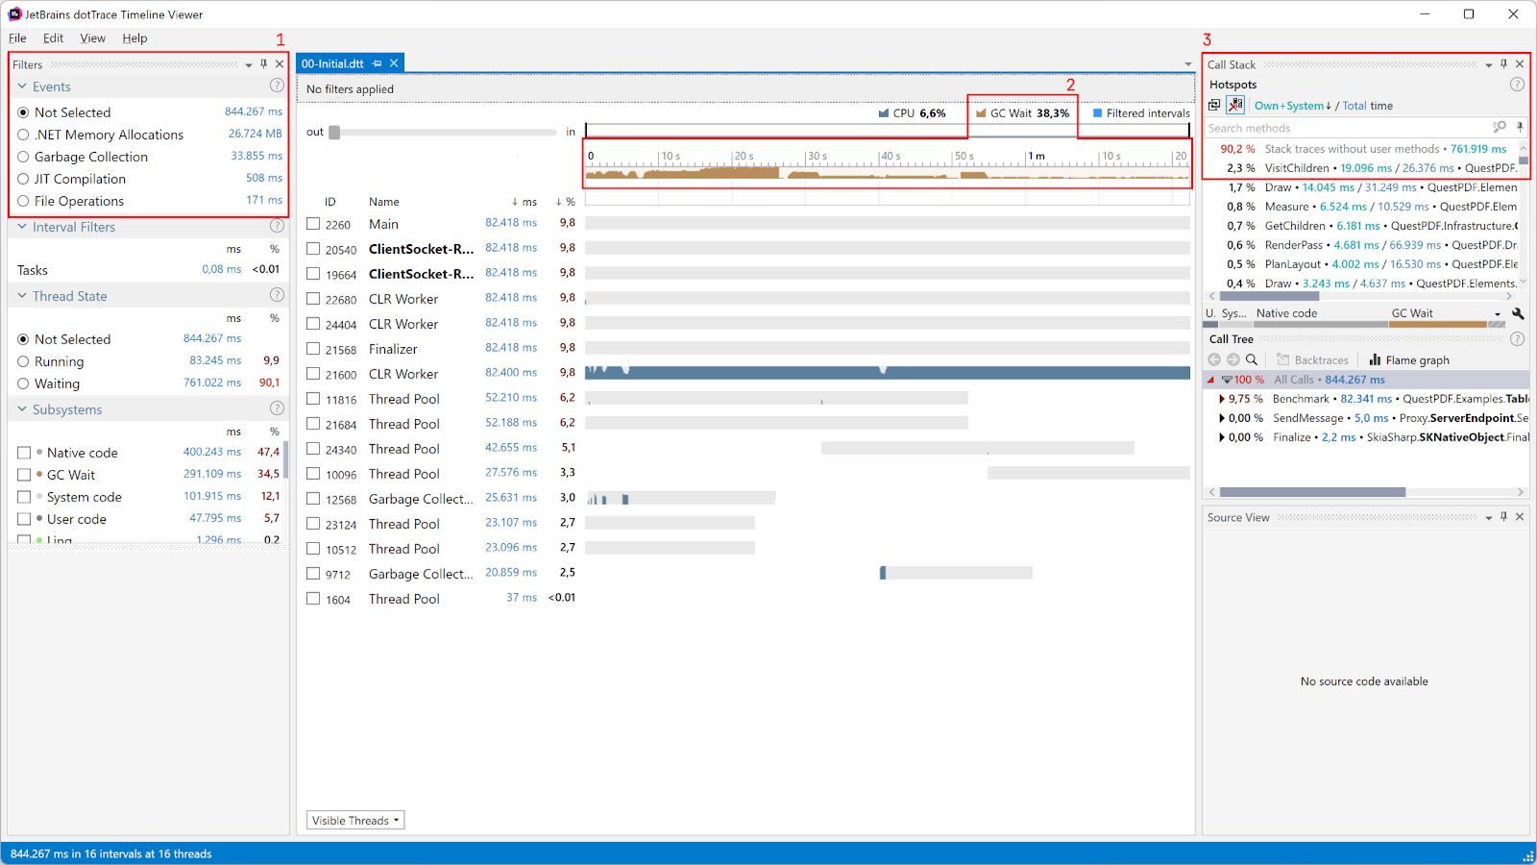
Task: Enable the GC Wait subsystem checkbox
Action: (x=24, y=475)
